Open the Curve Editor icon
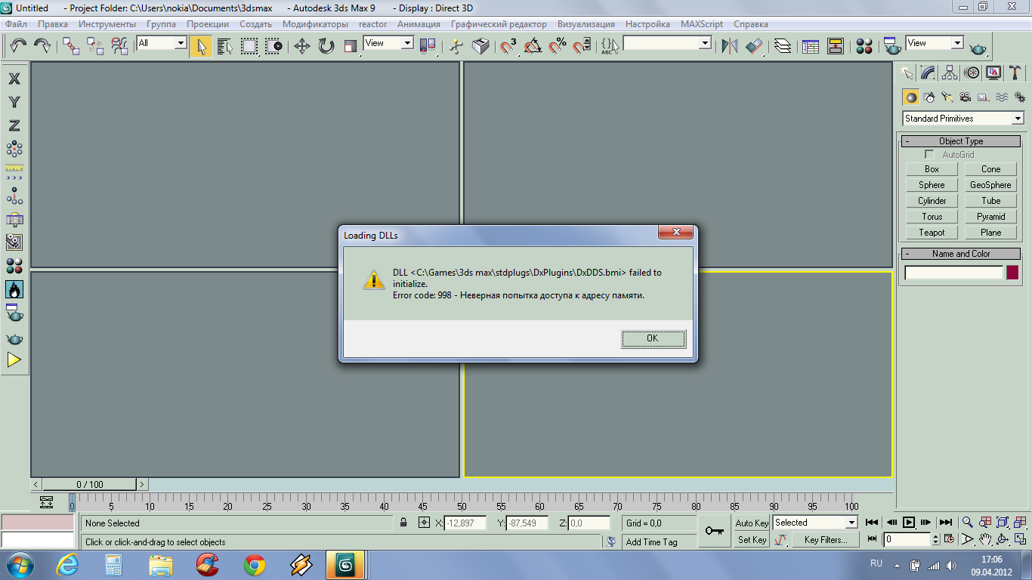 pos(811,46)
